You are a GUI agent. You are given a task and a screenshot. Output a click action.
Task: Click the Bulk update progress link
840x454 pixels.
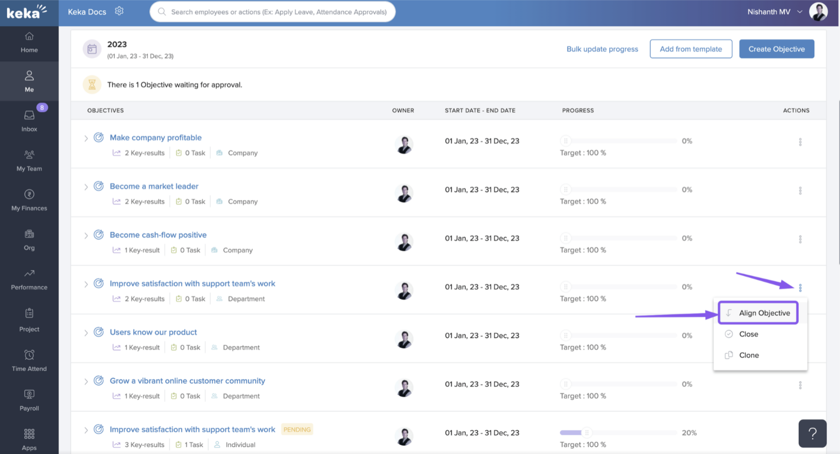click(602, 49)
